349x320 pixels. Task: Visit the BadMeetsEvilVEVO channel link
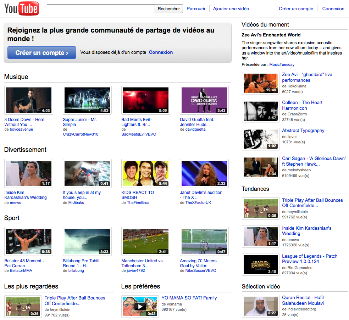pos(139,134)
